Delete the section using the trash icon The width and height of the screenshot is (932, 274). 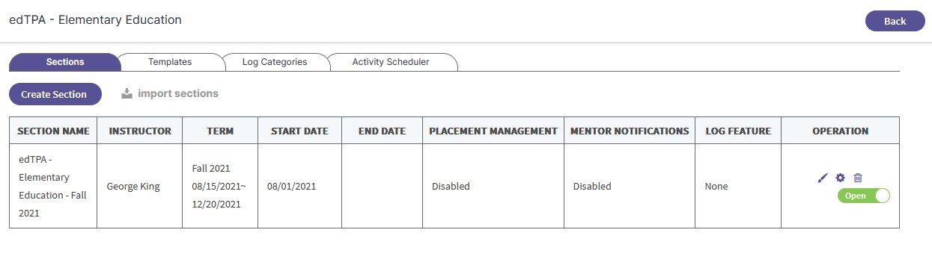point(858,178)
